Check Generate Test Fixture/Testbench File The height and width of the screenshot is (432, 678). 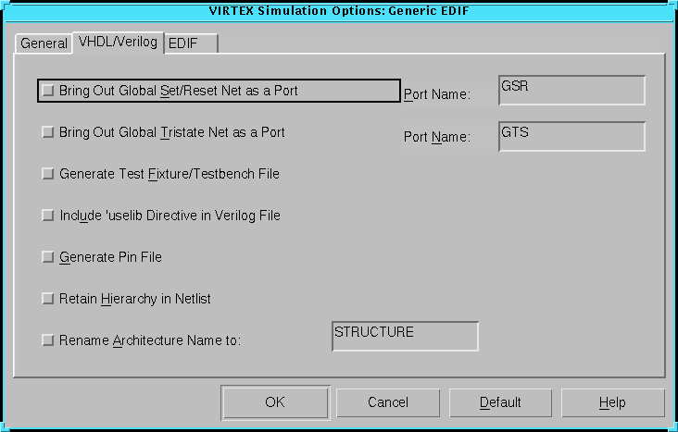click(48, 174)
